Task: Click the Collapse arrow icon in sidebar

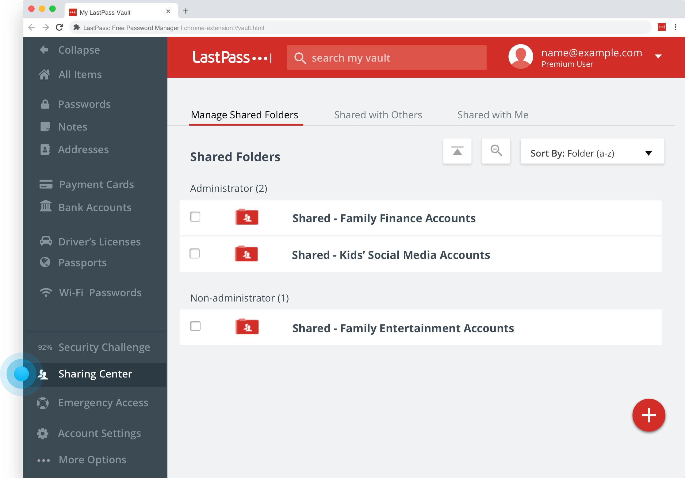Action: tap(44, 50)
